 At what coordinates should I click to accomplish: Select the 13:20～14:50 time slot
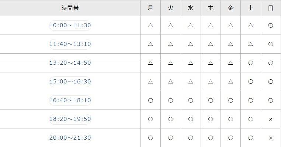pyautogui.click(x=70, y=63)
